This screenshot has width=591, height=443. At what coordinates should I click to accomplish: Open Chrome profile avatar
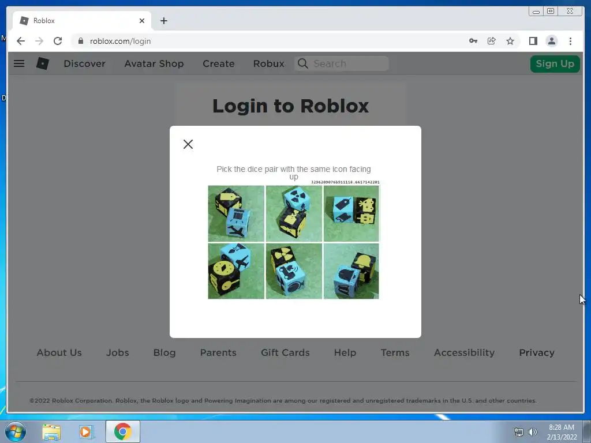[551, 41]
